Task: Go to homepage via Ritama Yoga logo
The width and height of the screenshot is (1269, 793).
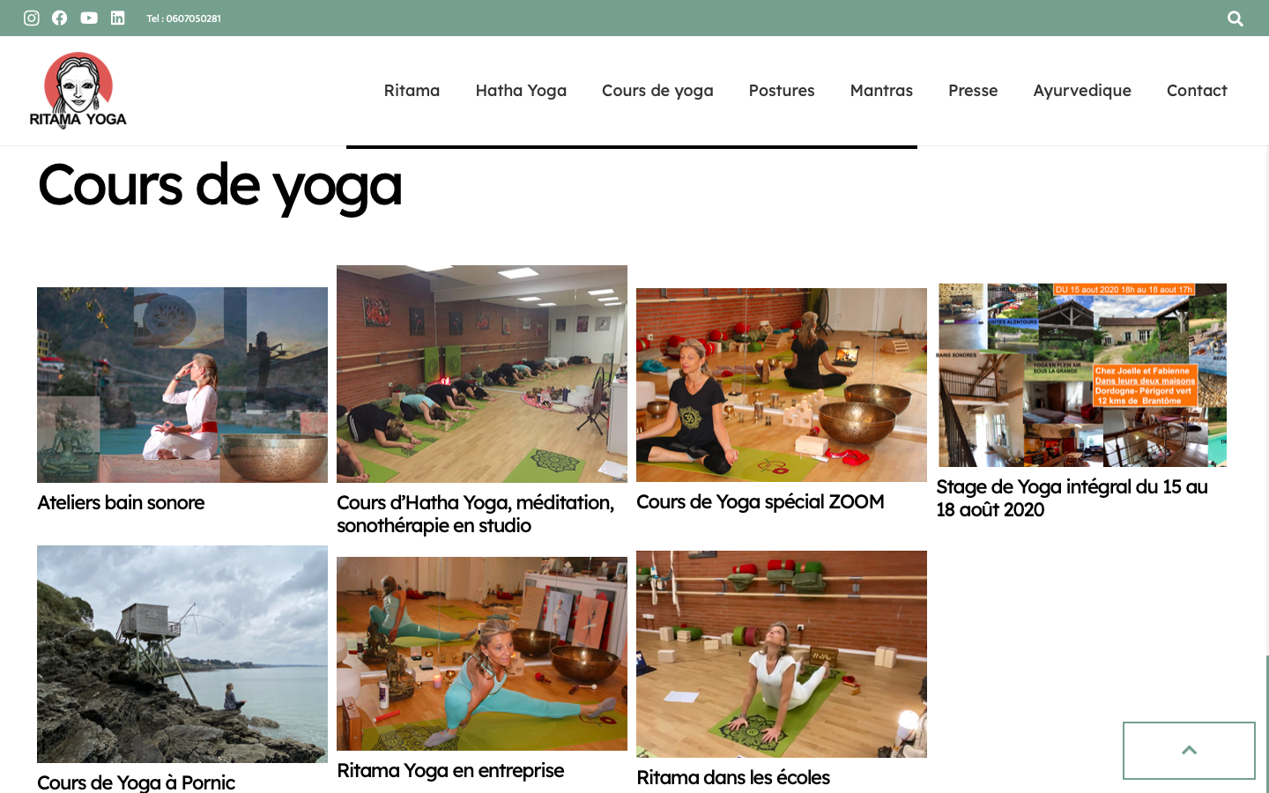Action: coord(78,90)
